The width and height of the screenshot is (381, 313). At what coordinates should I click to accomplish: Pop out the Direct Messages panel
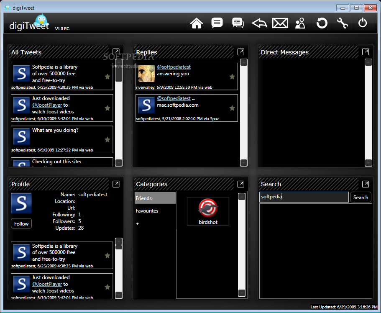click(x=366, y=52)
